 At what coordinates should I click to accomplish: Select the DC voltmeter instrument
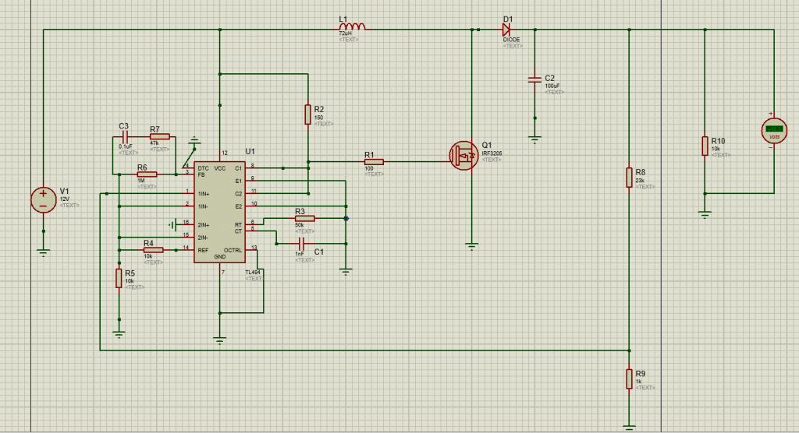point(774,130)
